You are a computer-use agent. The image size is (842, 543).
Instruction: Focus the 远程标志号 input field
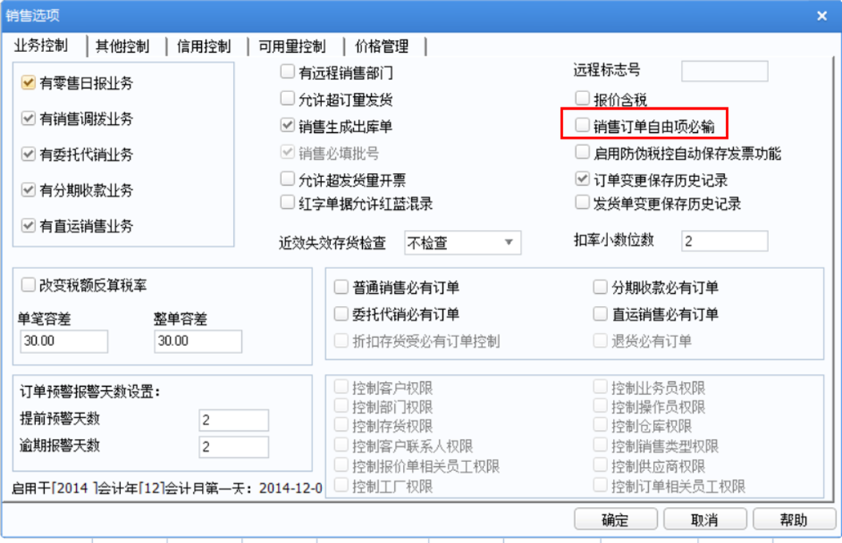coord(724,71)
